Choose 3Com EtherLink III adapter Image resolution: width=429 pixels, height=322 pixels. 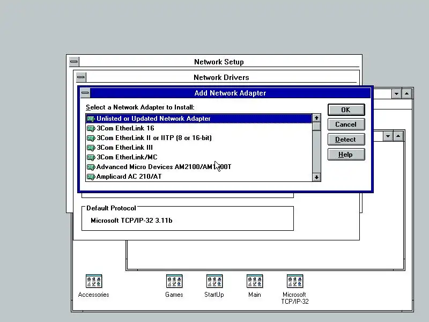click(199, 148)
